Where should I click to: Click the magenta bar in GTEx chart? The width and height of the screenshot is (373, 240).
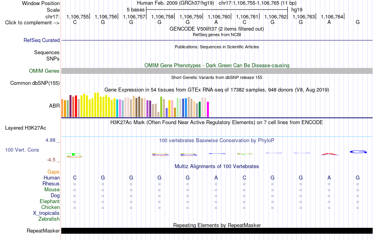click(208, 110)
